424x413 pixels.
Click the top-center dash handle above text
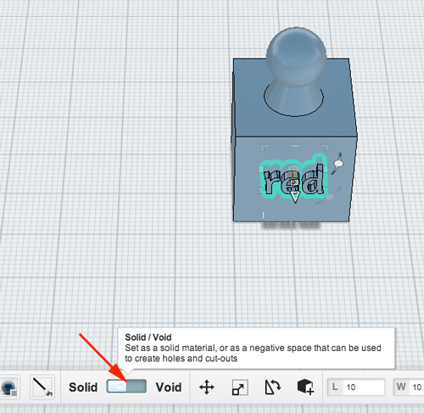point(295,145)
